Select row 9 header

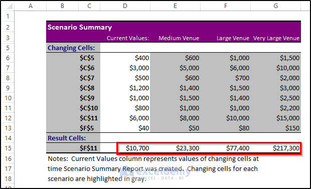(8, 88)
